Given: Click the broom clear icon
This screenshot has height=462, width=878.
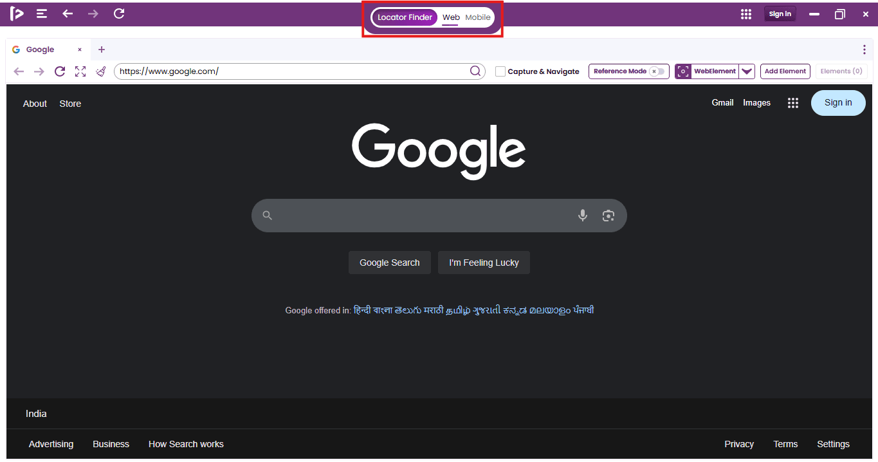Looking at the screenshot, I should point(101,71).
